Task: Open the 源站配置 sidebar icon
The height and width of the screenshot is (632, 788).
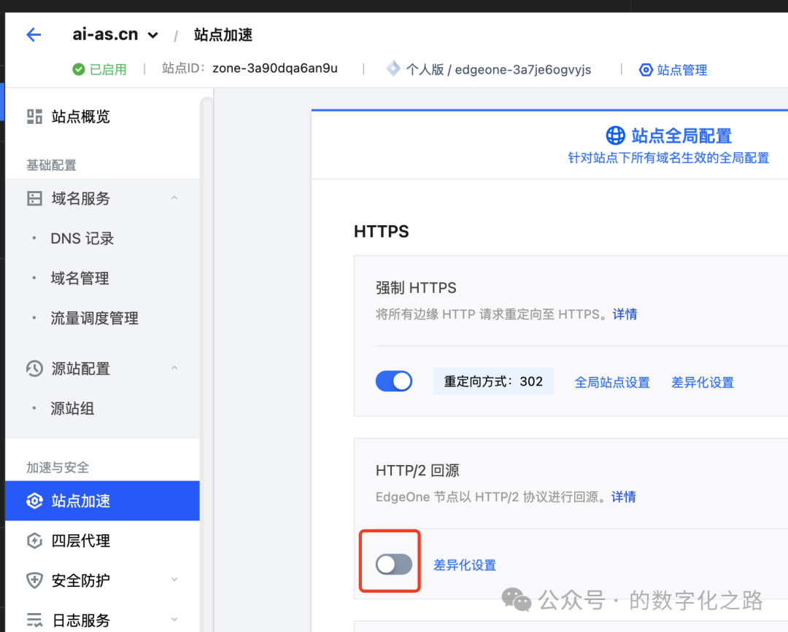Action: (34, 368)
